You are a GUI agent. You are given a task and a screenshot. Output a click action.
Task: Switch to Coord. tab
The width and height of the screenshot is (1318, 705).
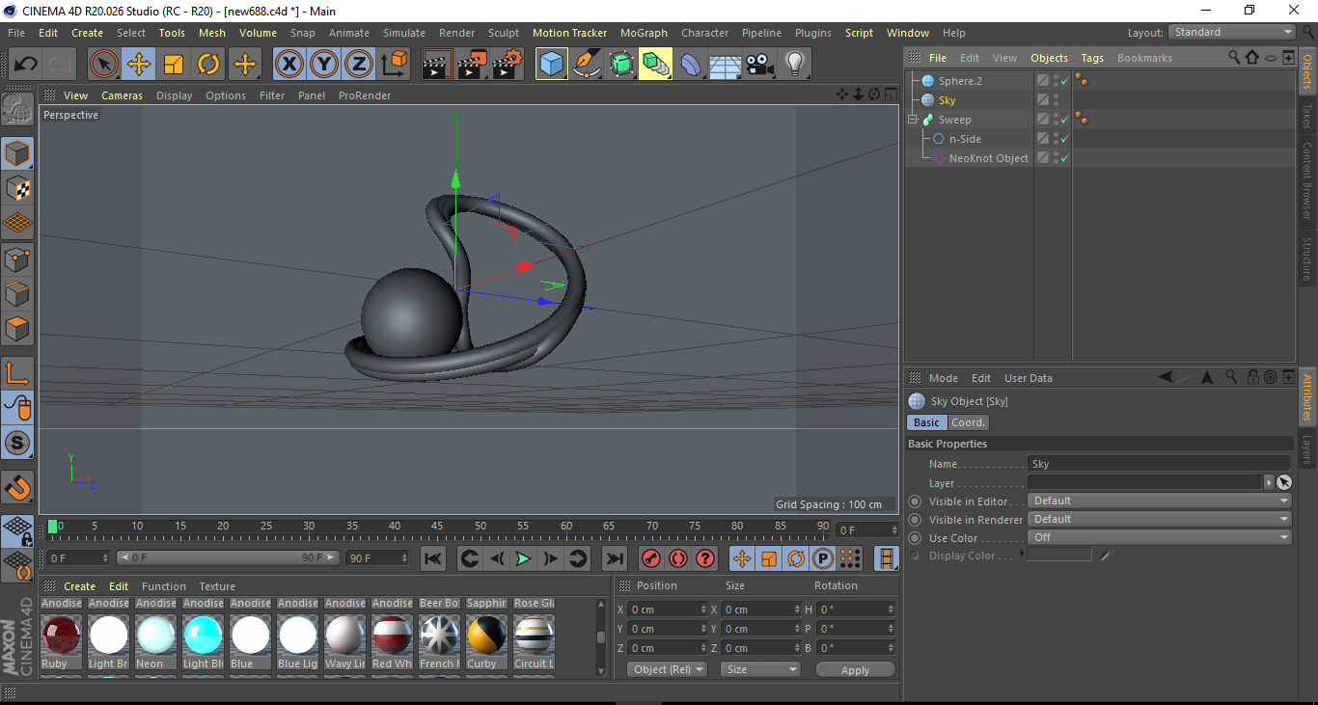tap(968, 422)
